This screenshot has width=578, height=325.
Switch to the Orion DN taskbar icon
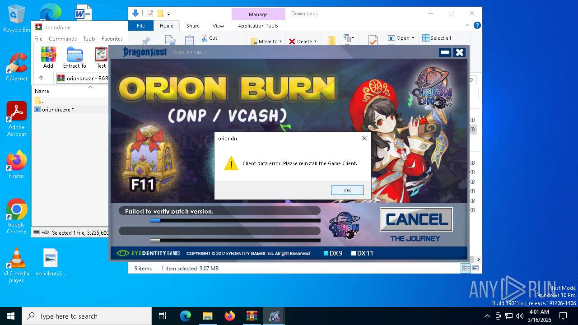[x=274, y=316]
